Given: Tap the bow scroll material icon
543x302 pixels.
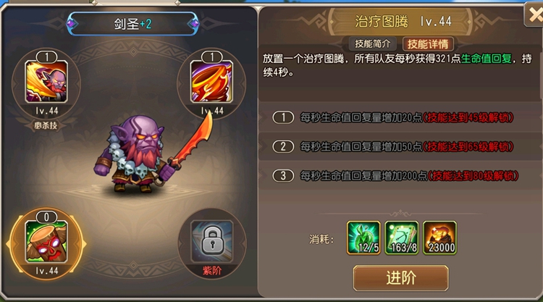Looking at the screenshot, I should click(x=402, y=238).
